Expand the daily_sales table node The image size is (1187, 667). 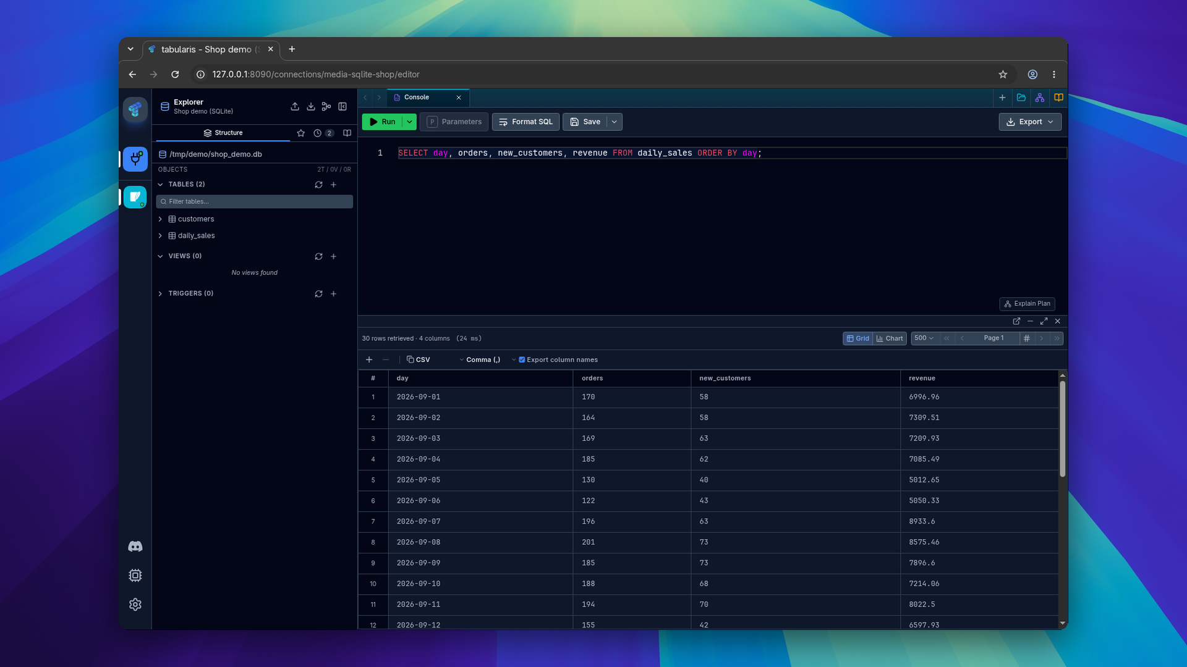[160, 236]
